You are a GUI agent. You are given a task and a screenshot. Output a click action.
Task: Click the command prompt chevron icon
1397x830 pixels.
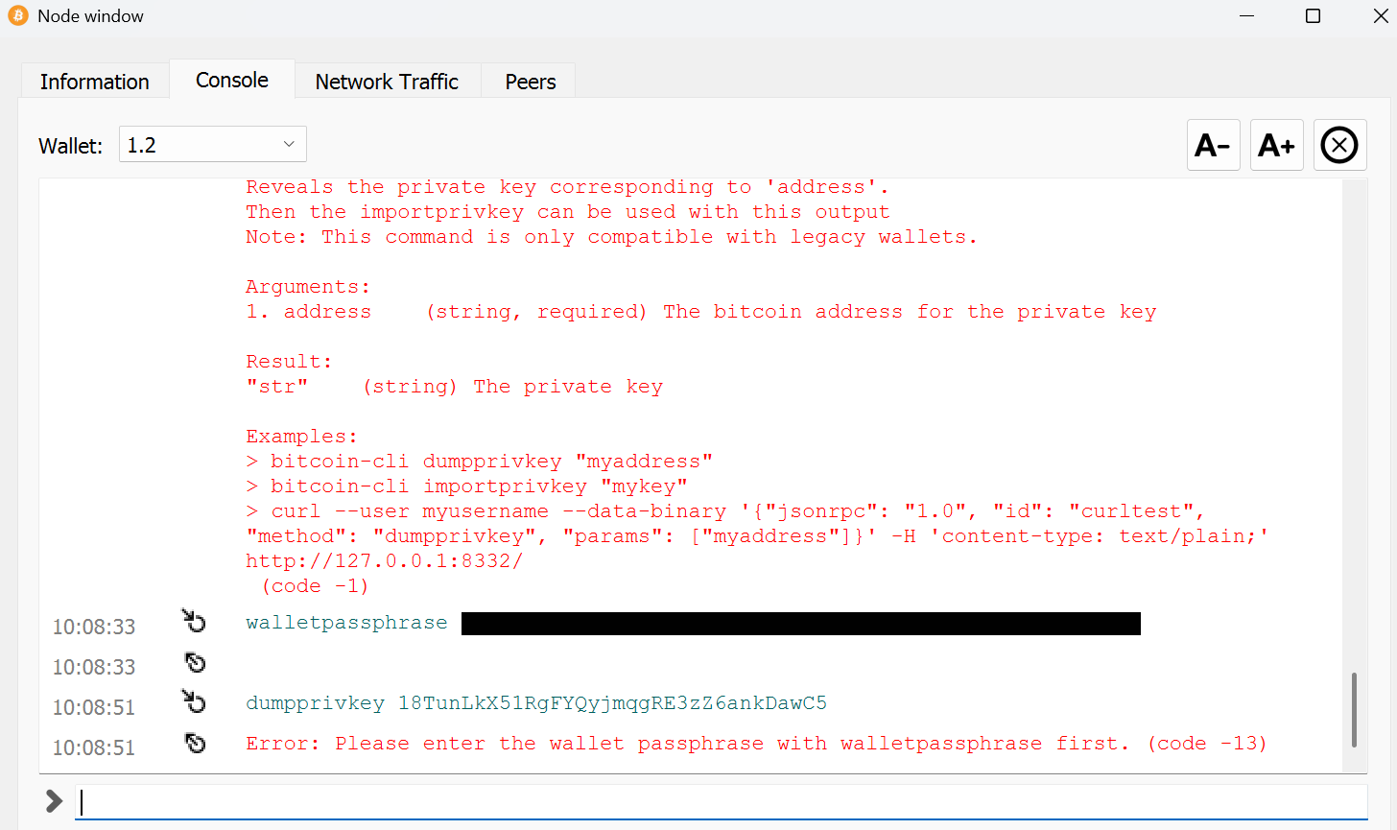click(x=55, y=801)
